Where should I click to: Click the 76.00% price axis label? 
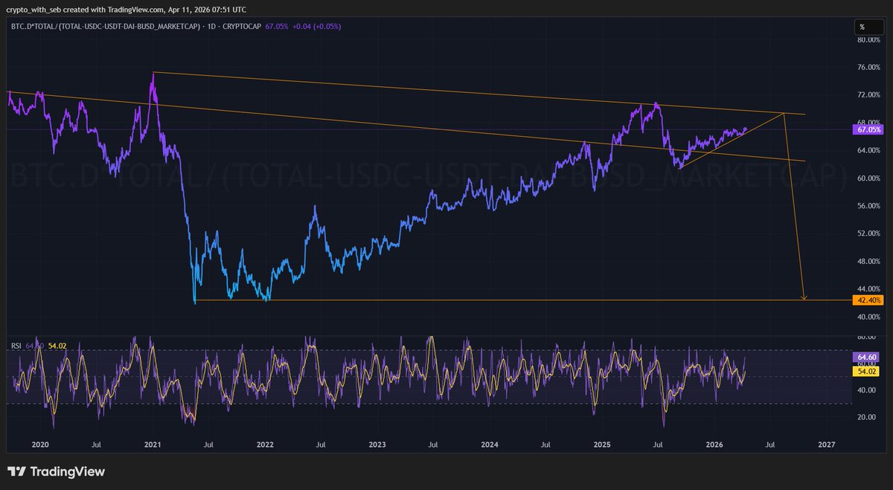click(869, 67)
